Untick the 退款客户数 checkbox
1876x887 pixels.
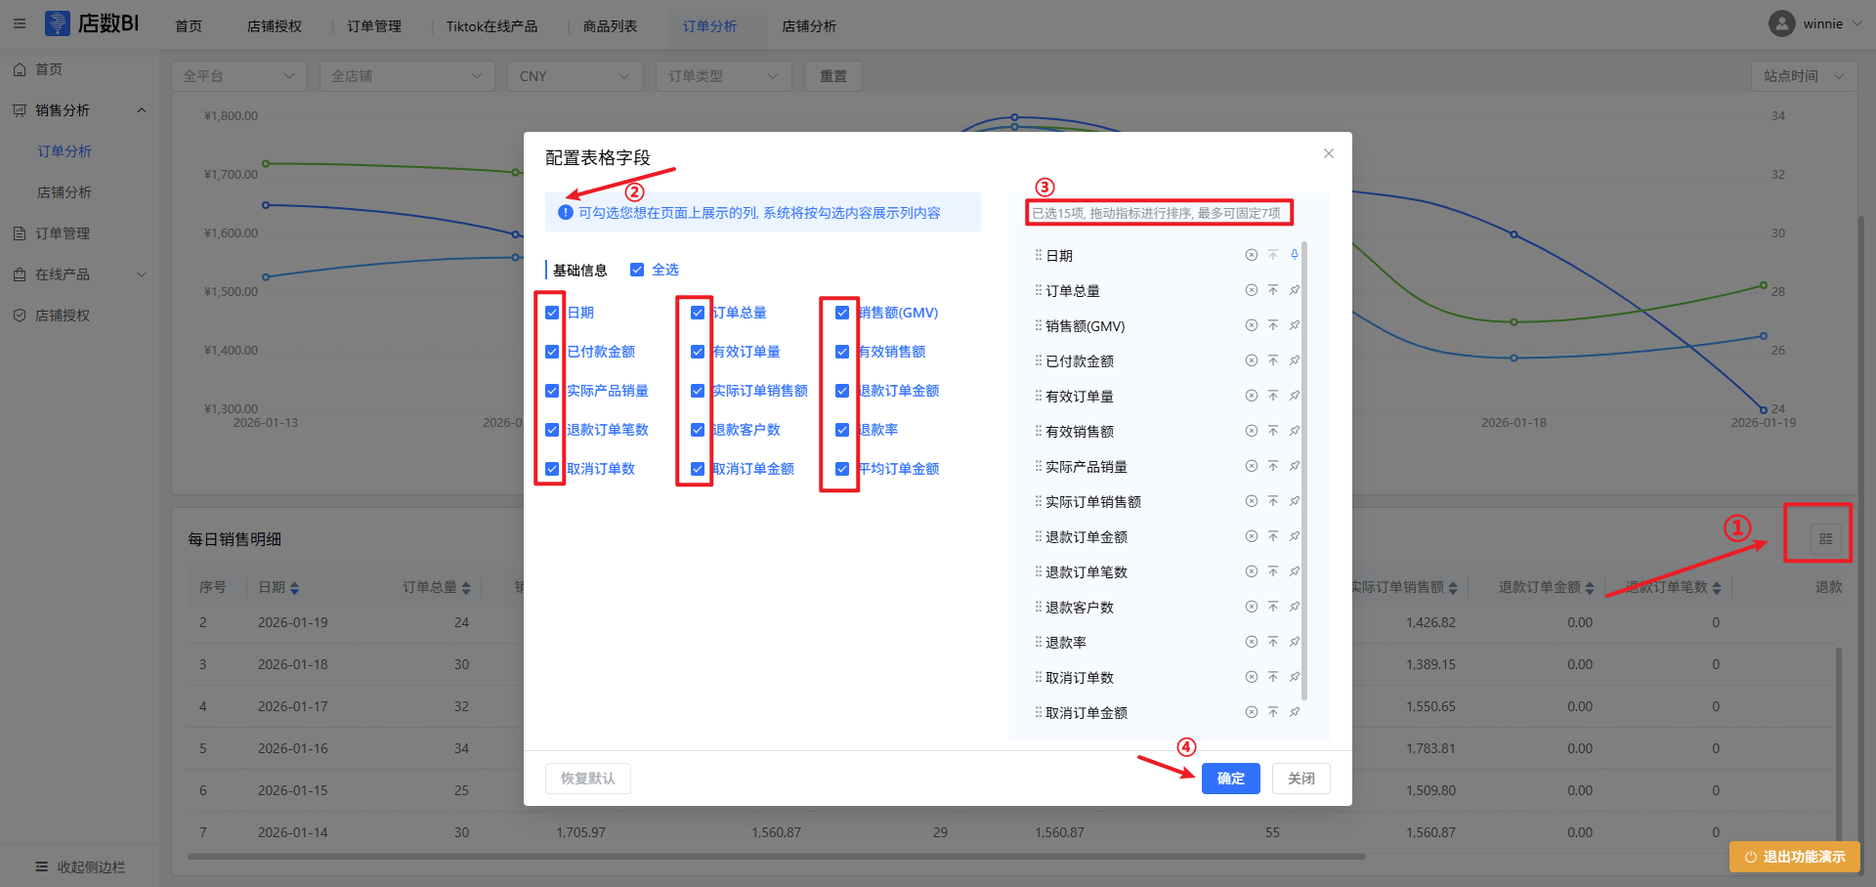click(x=698, y=430)
